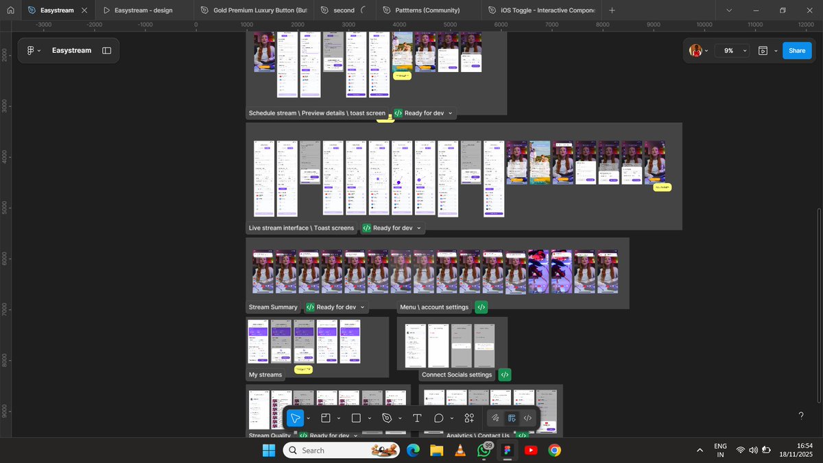Open Google Chrome from taskbar
This screenshot has width=823, height=463.
coord(554,450)
